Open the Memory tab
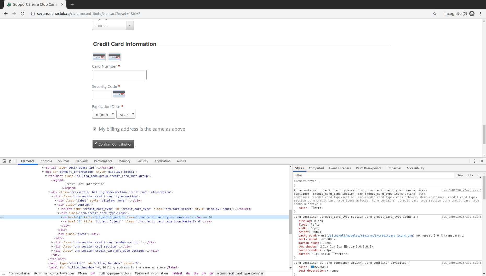 click(x=124, y=161)
